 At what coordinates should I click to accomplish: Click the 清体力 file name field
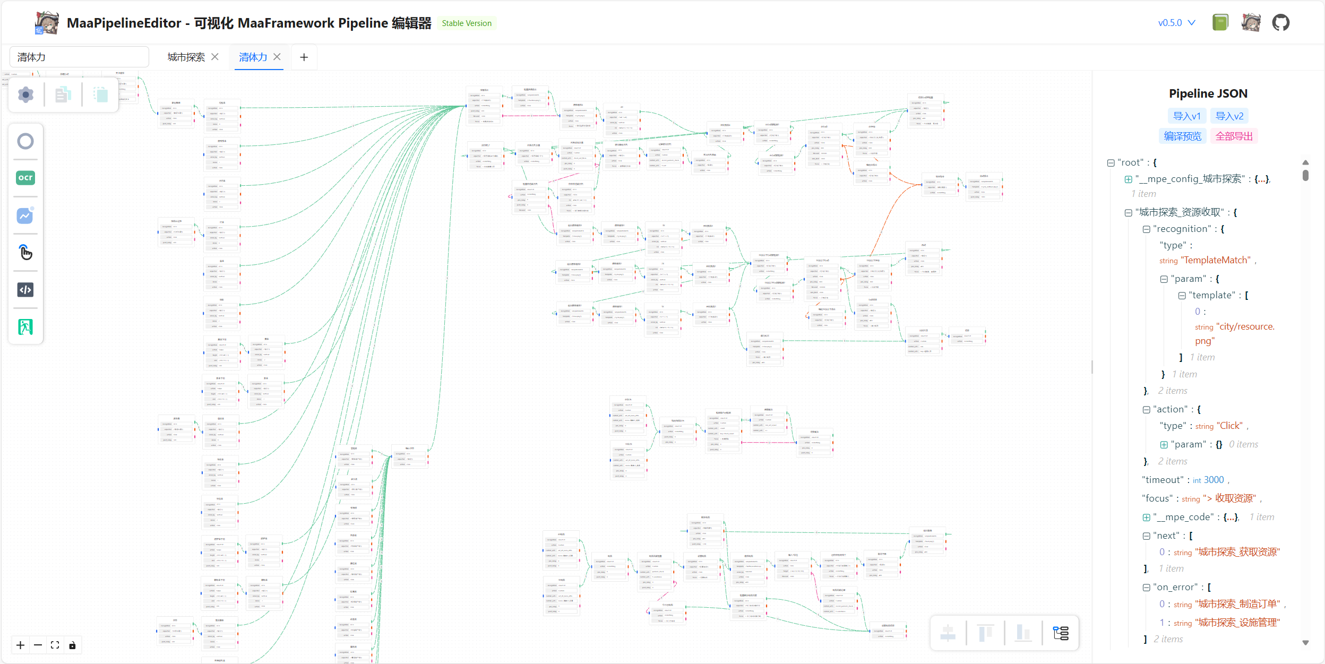[80, 57]
